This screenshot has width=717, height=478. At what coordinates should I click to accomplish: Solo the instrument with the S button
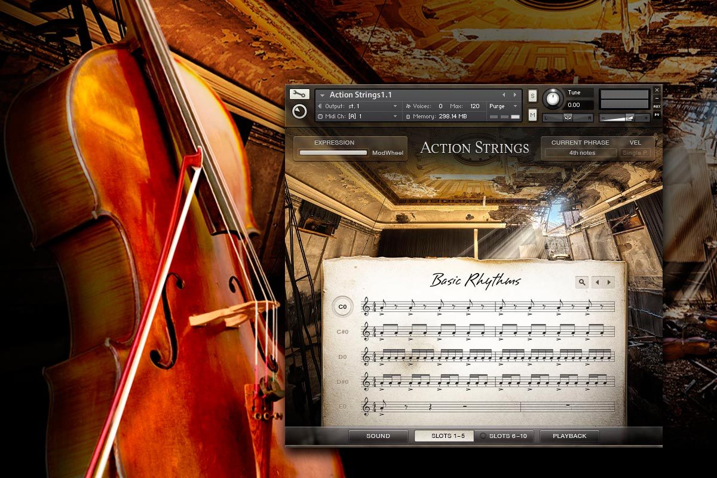532,97
